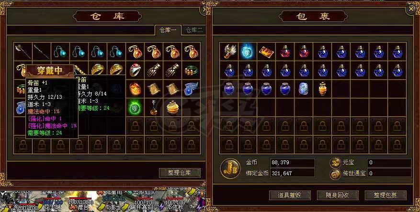The width and height of the screenshot is (420, 212).
Task: Click the 整理仓库 button
Action: point(180,173)
